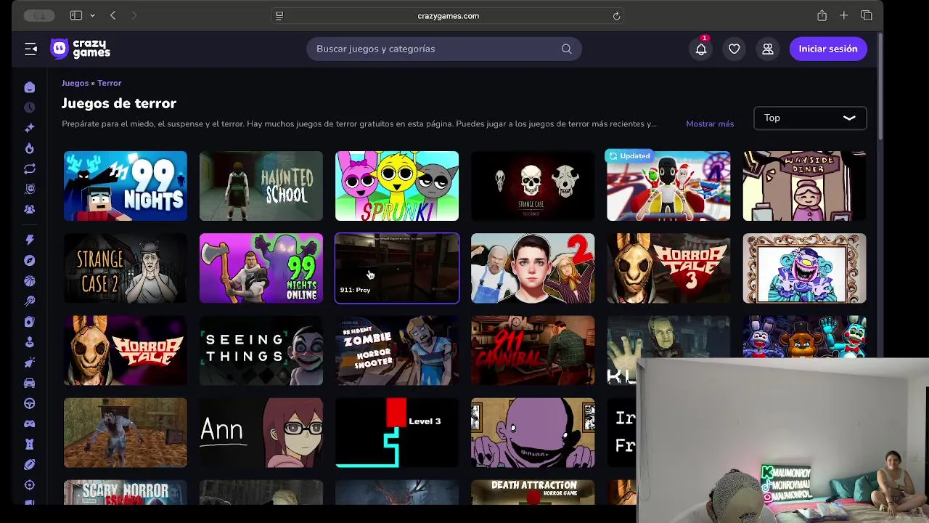The image size is (929, 523).
Task: Open Zombie Horror Shooter game
Action: 397,350
